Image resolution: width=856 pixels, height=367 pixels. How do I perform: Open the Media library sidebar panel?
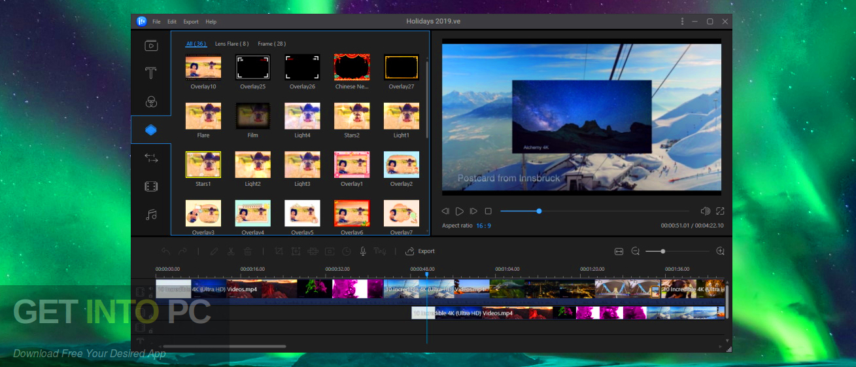click(151, 46)
